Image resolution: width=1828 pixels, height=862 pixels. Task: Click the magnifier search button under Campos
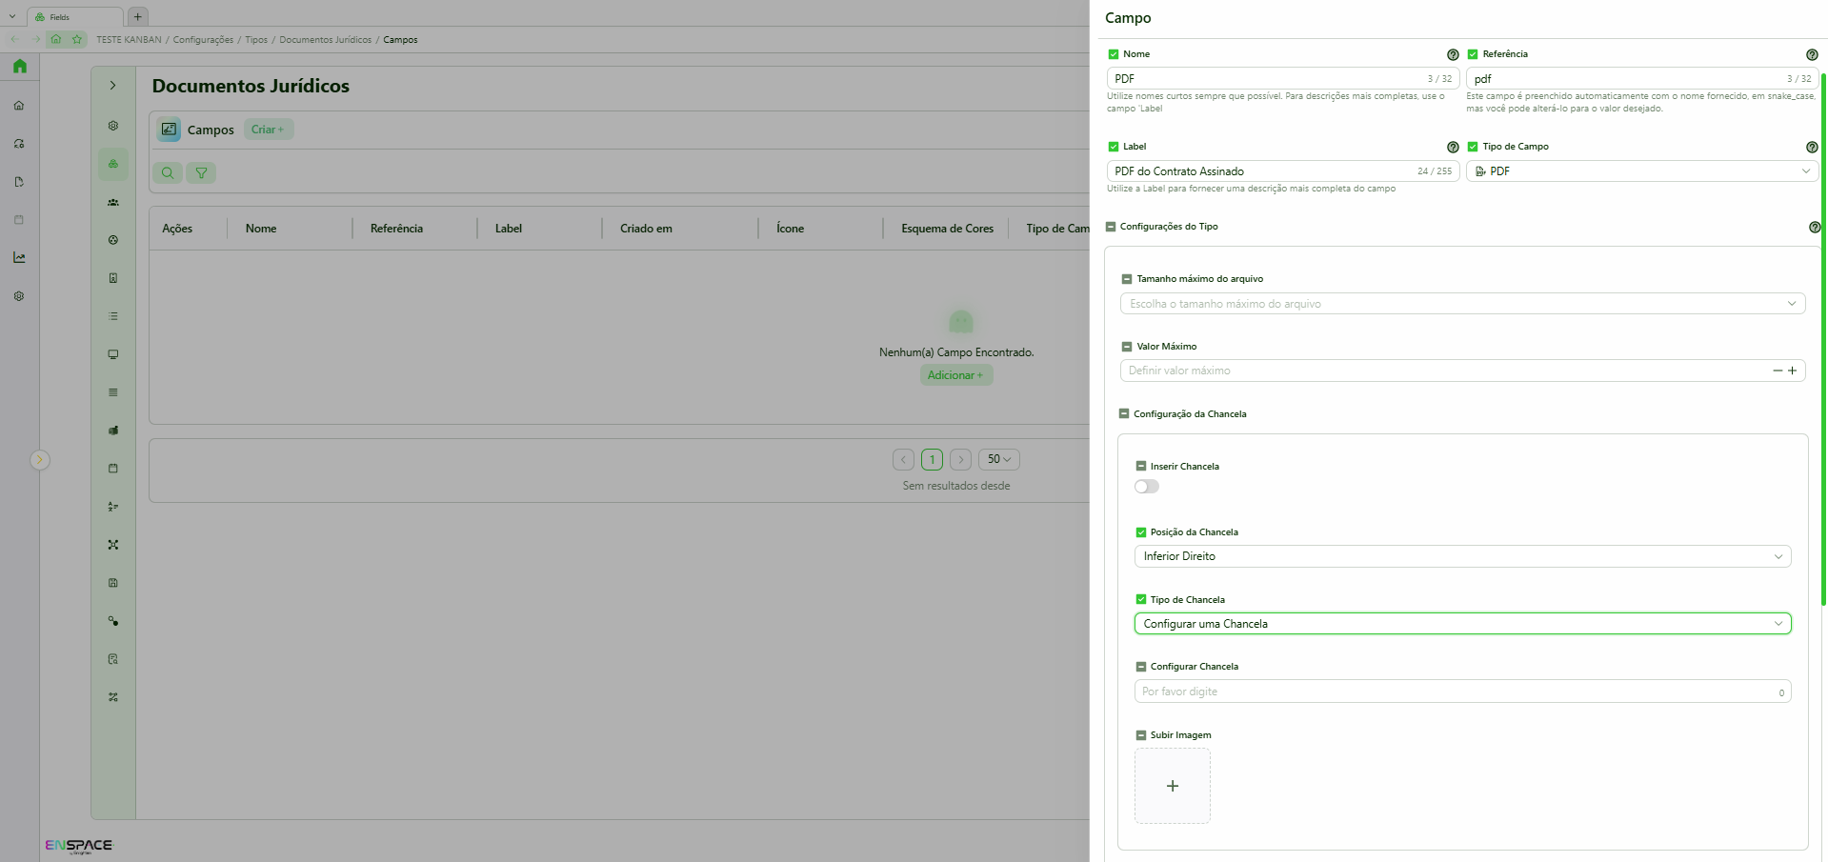point(168,172)
